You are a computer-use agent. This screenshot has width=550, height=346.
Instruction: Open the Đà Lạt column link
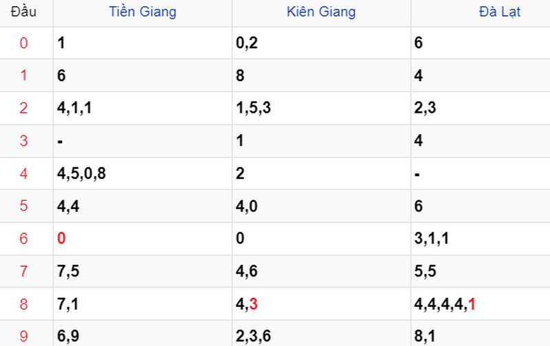coord(500,12)
